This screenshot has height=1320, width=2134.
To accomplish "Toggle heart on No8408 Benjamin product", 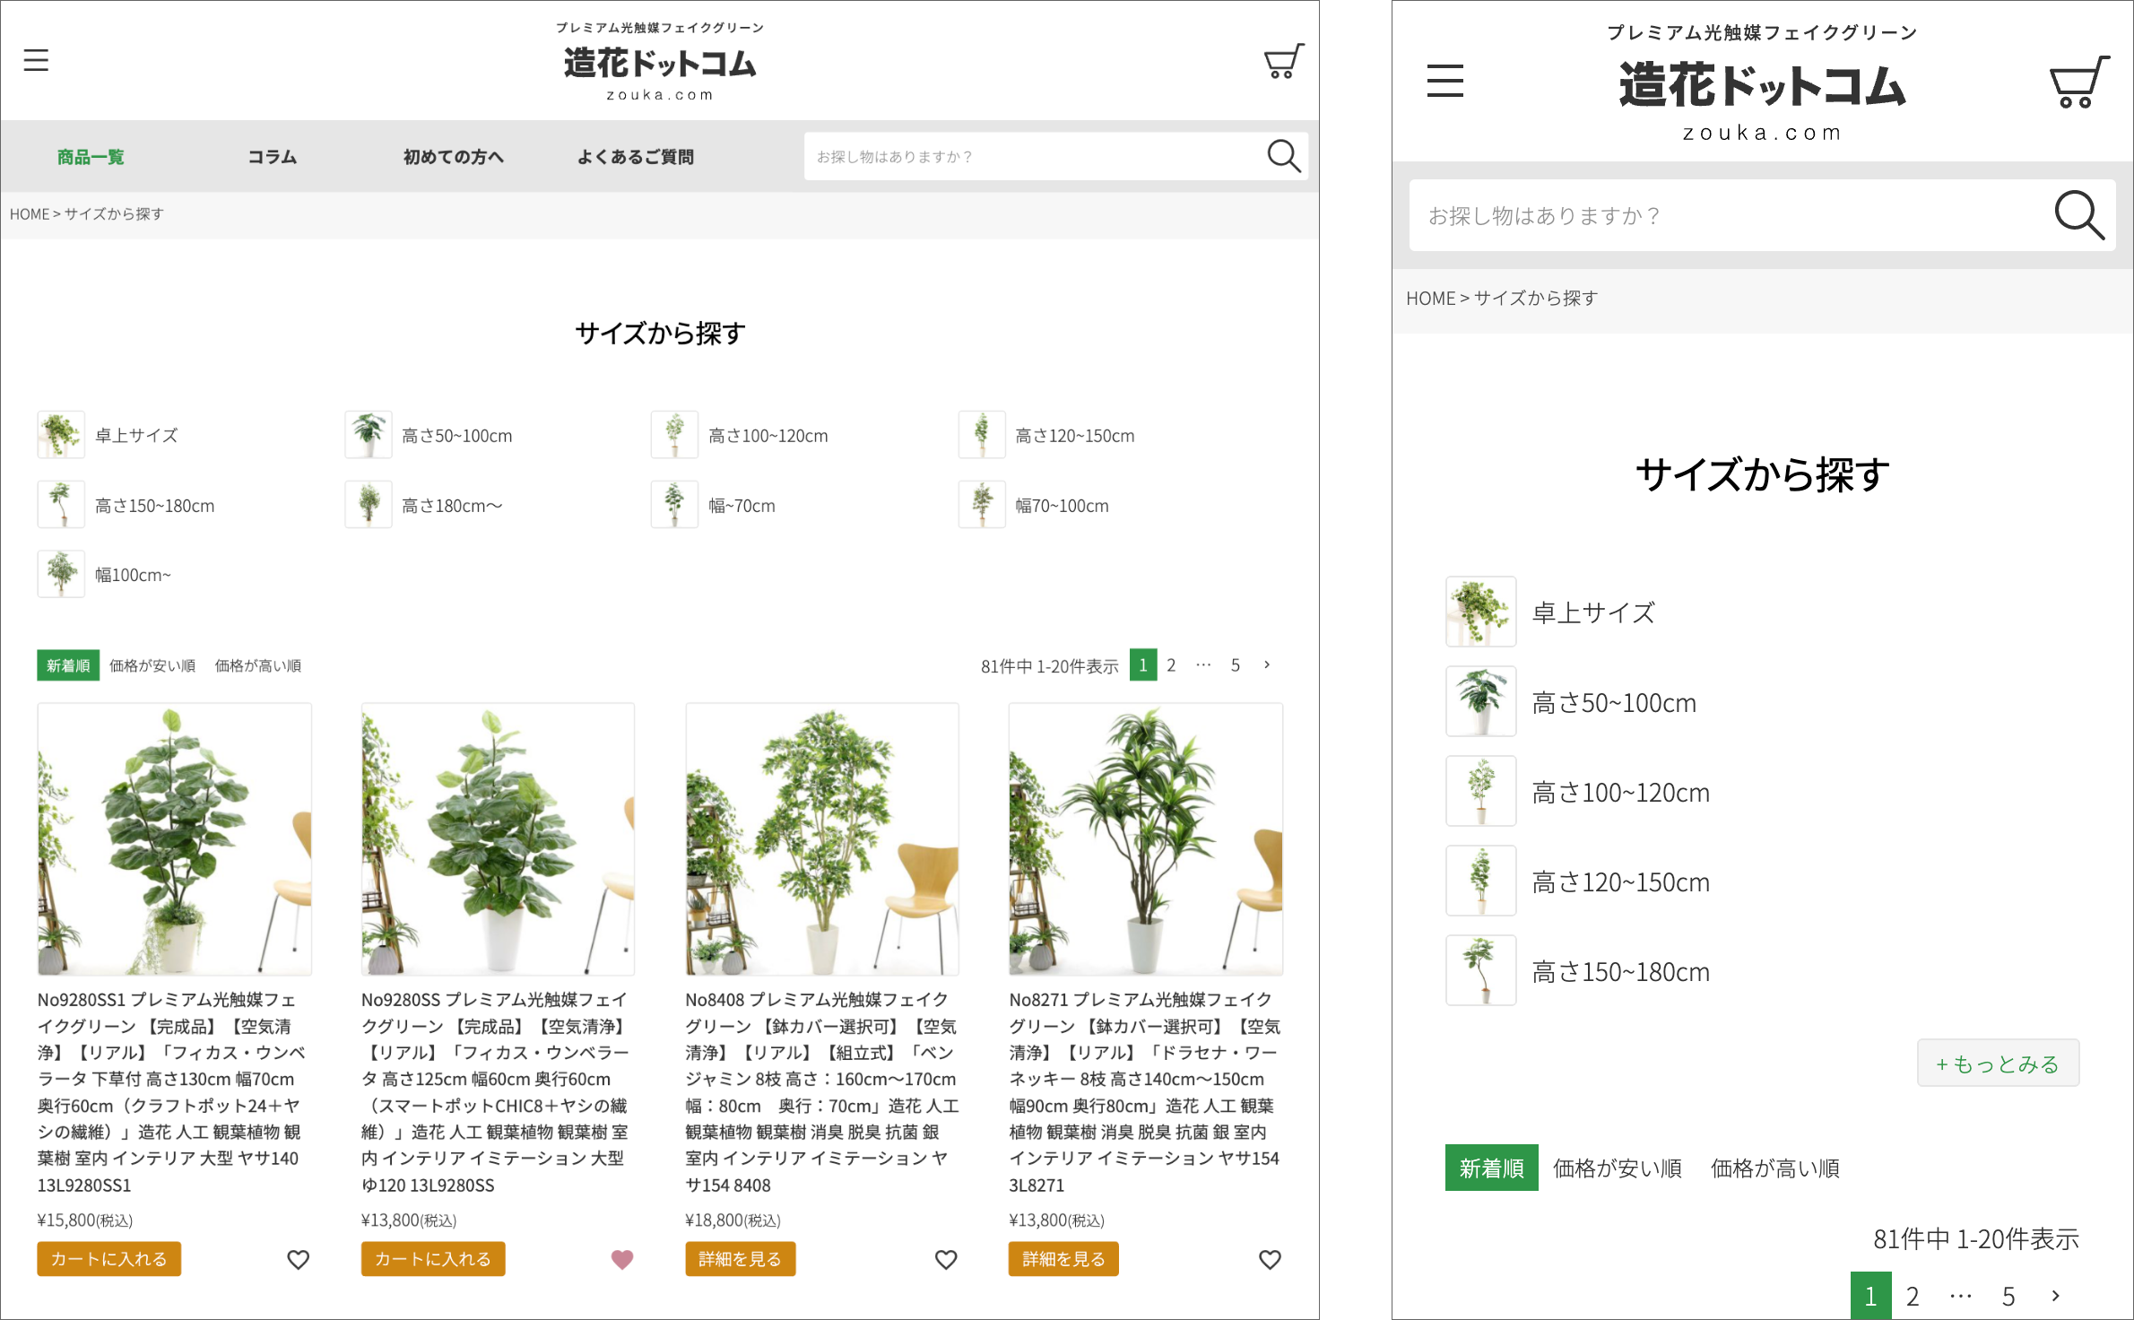I will point(946,1259).
